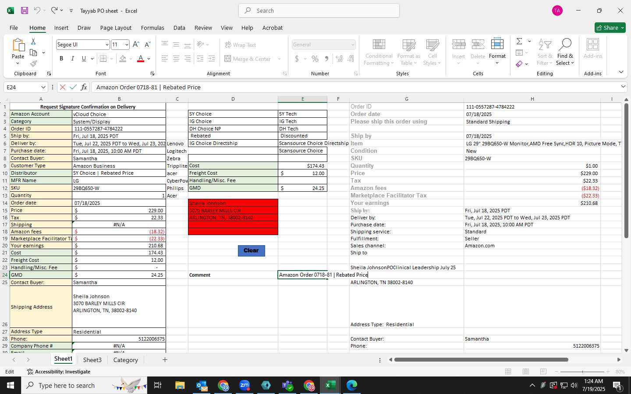The width and height of the screenshot is (631, 394).
Task: Switch to the Page Layout ribbon tab
Action: pyautogui.click(x=116, y=28)
